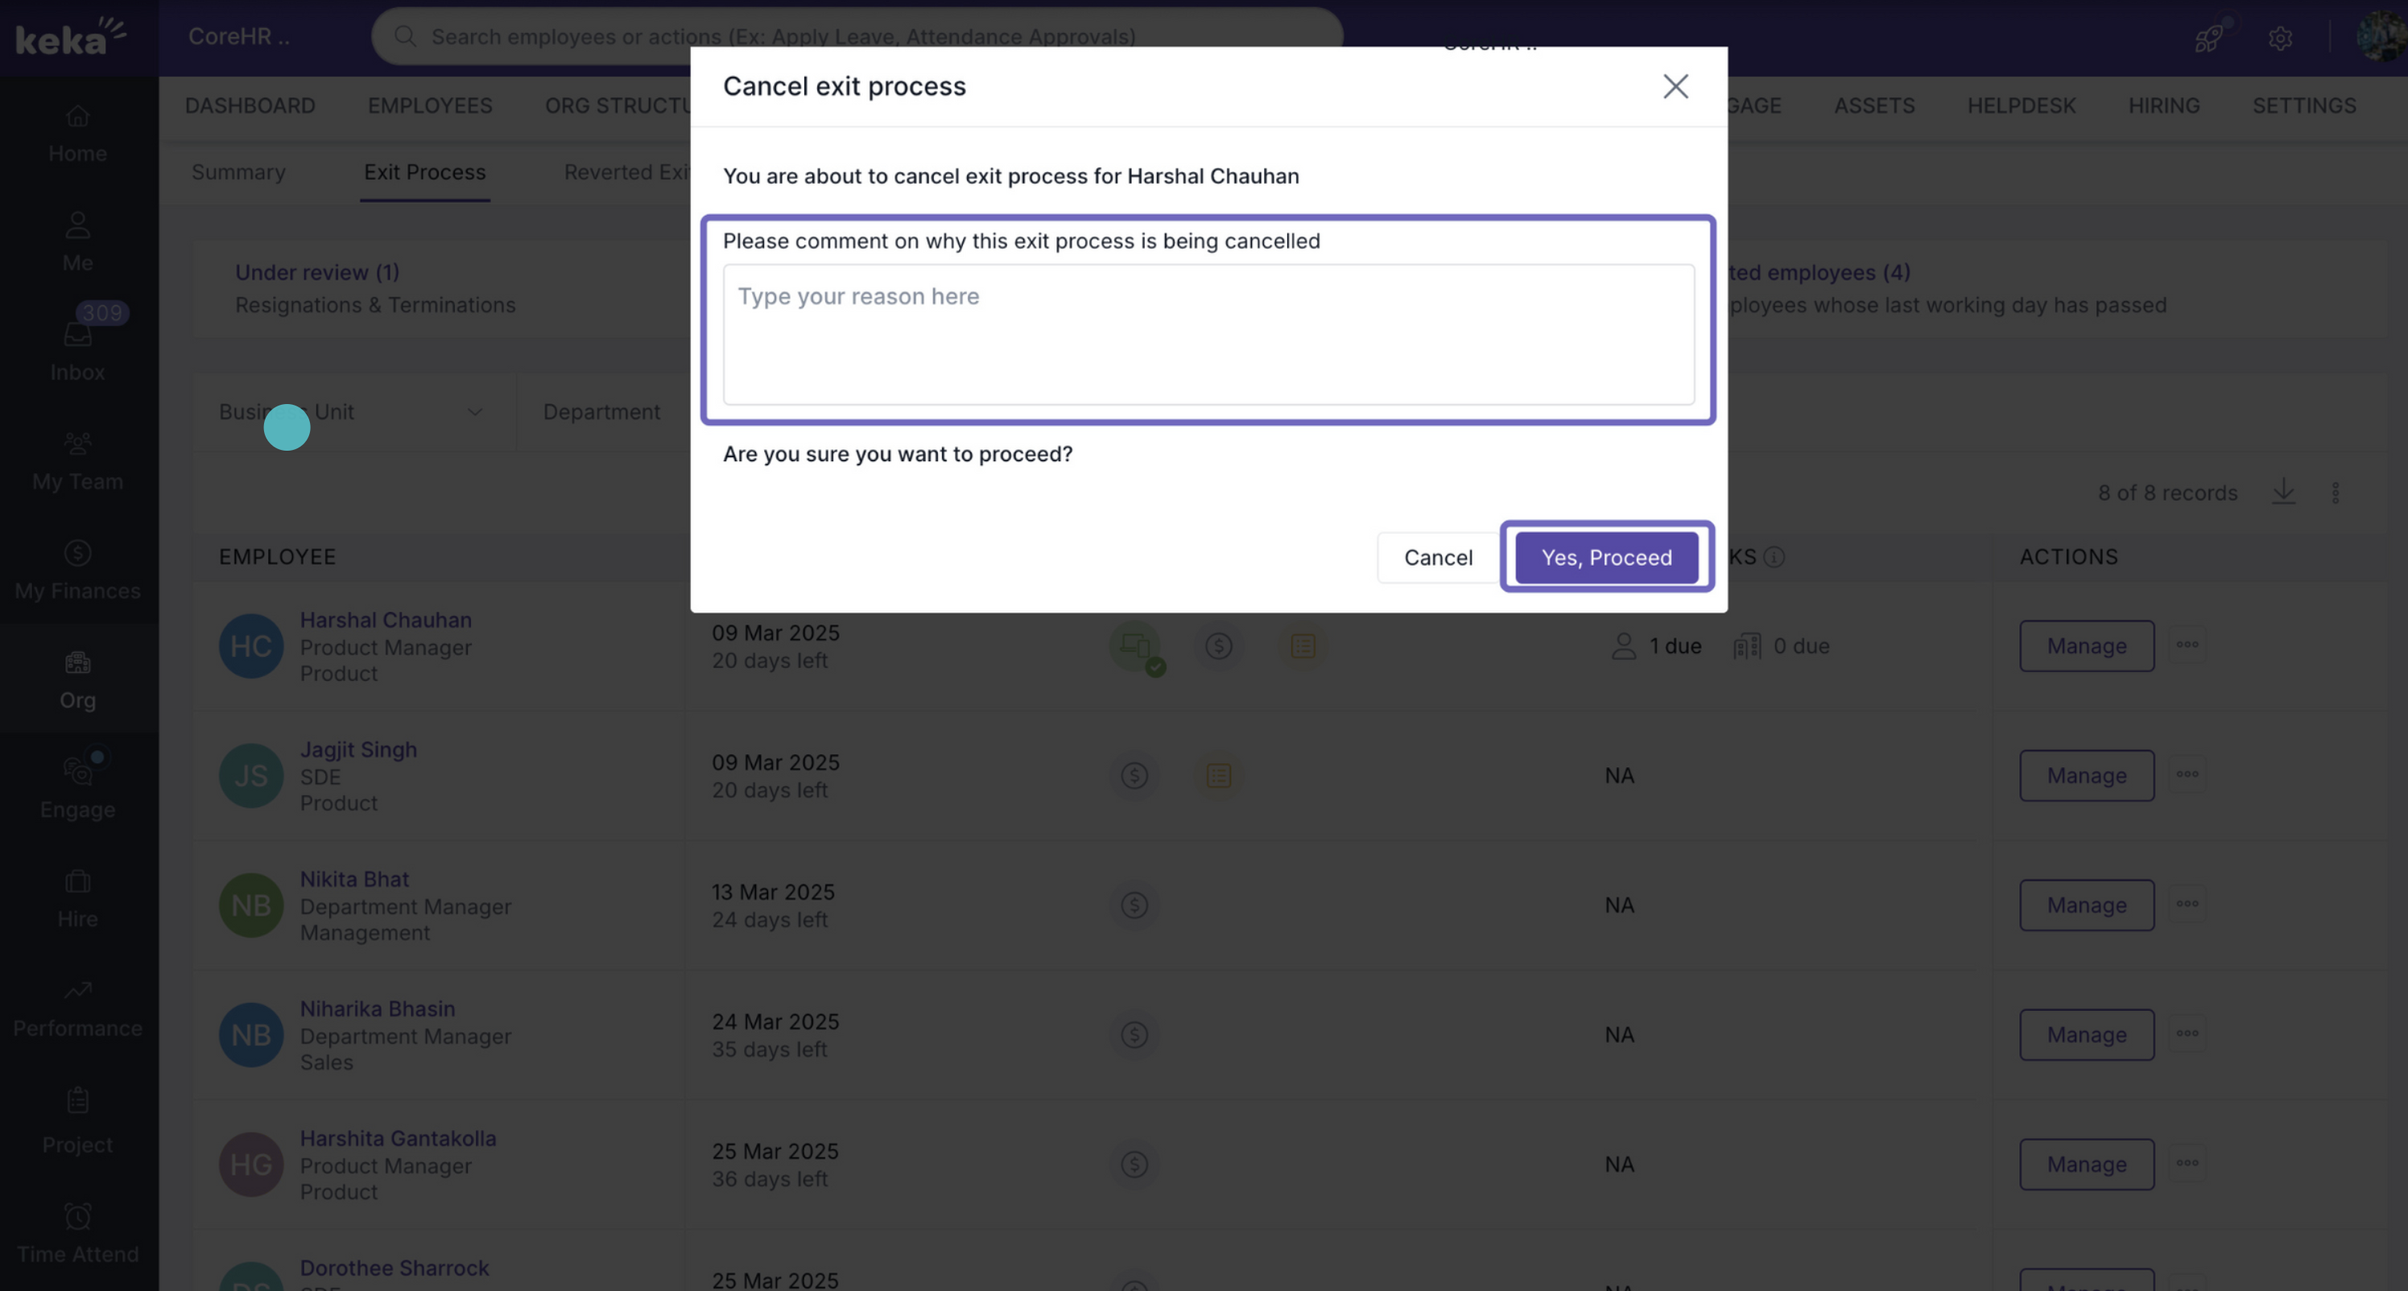Close the Cancel exit process dialog
This screenshot has width=2408, height=1291.
1675,86
